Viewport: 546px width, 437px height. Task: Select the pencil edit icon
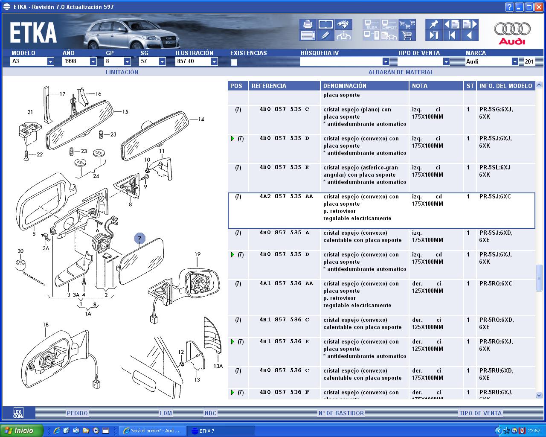[x=325, y=35]
